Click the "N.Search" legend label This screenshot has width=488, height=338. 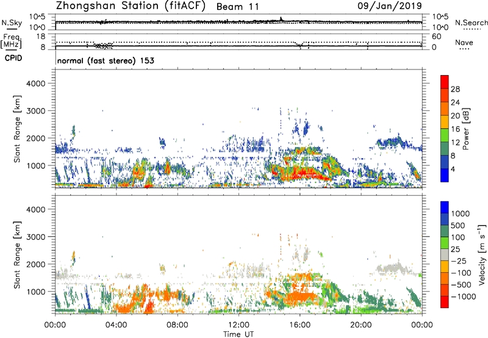(471, 23)
